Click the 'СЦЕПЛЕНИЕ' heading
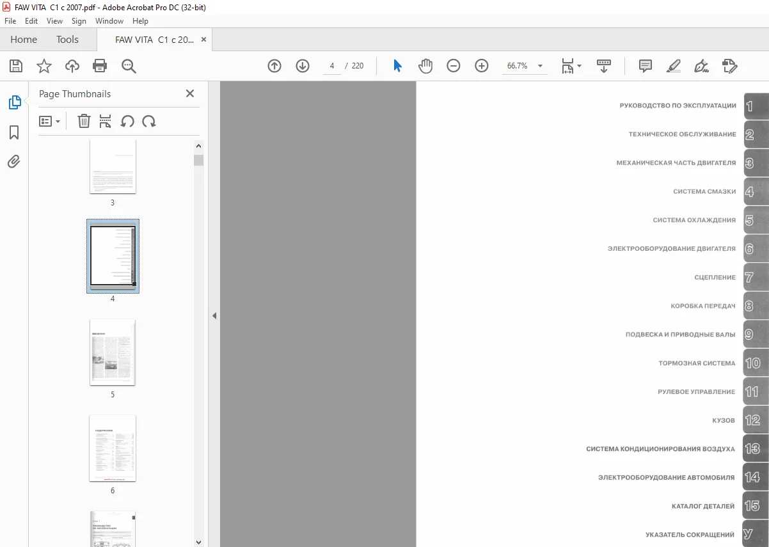The height and width of the screenshot is (547, 769). 715,277
